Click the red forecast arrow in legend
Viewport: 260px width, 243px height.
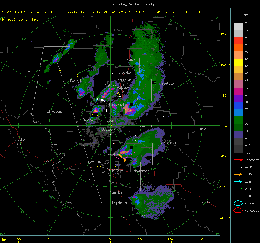pos(238,160)
